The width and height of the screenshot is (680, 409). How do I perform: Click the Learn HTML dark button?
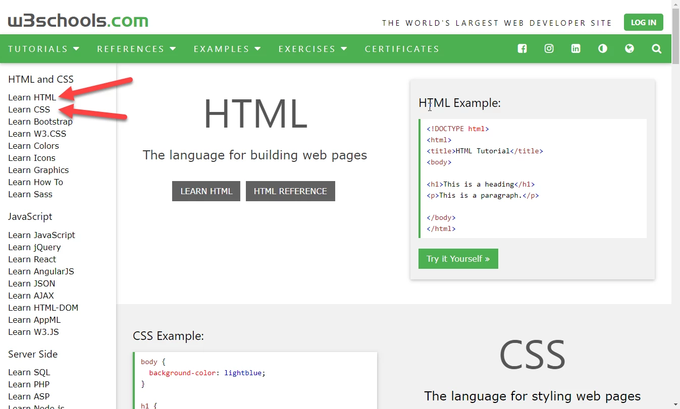(x=206, y=191)
